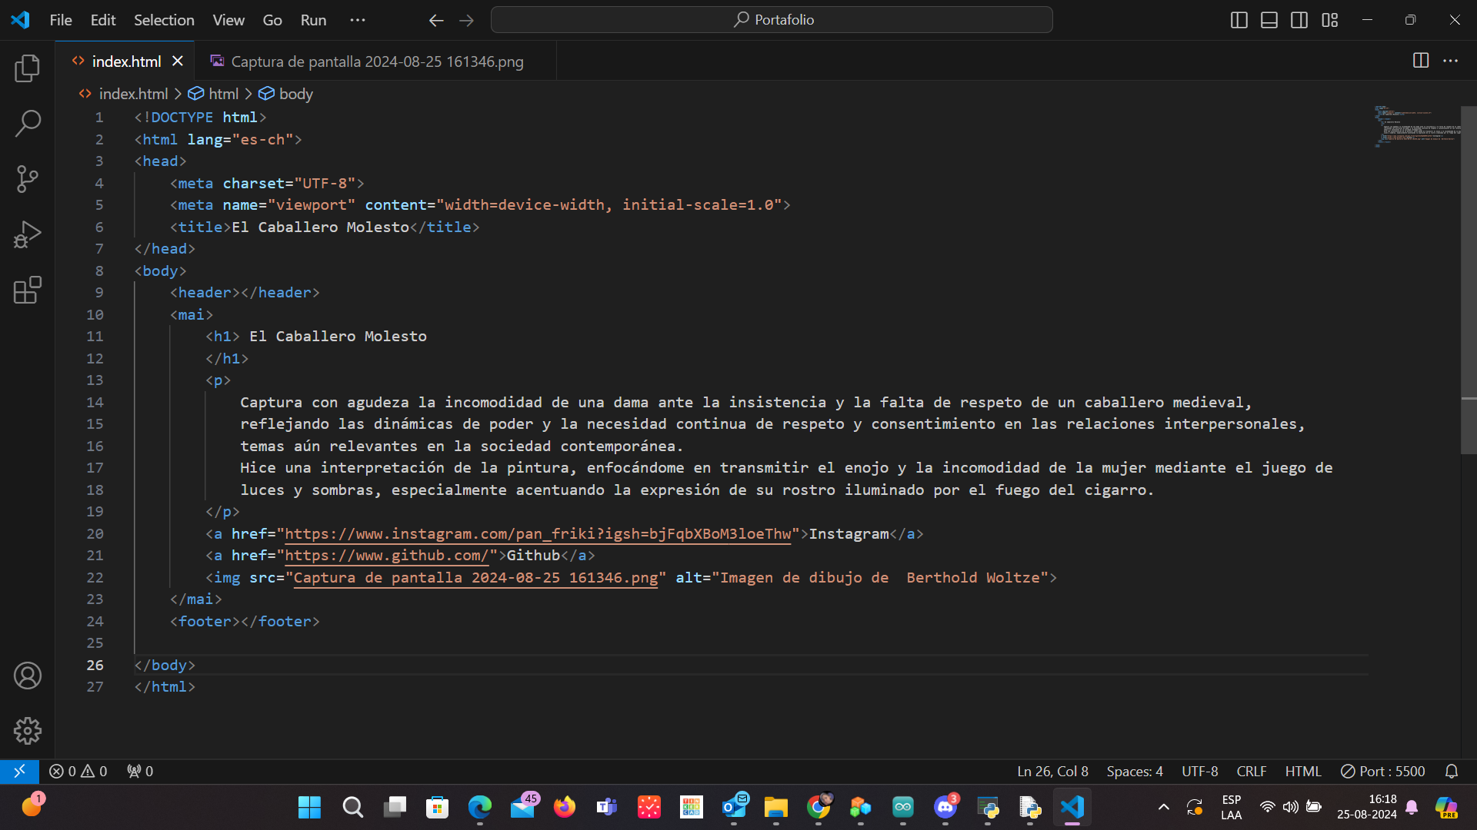This screenshot has height=830, width=1477.
Task: Click the code minimap preview
Action: coord(1416,126)
